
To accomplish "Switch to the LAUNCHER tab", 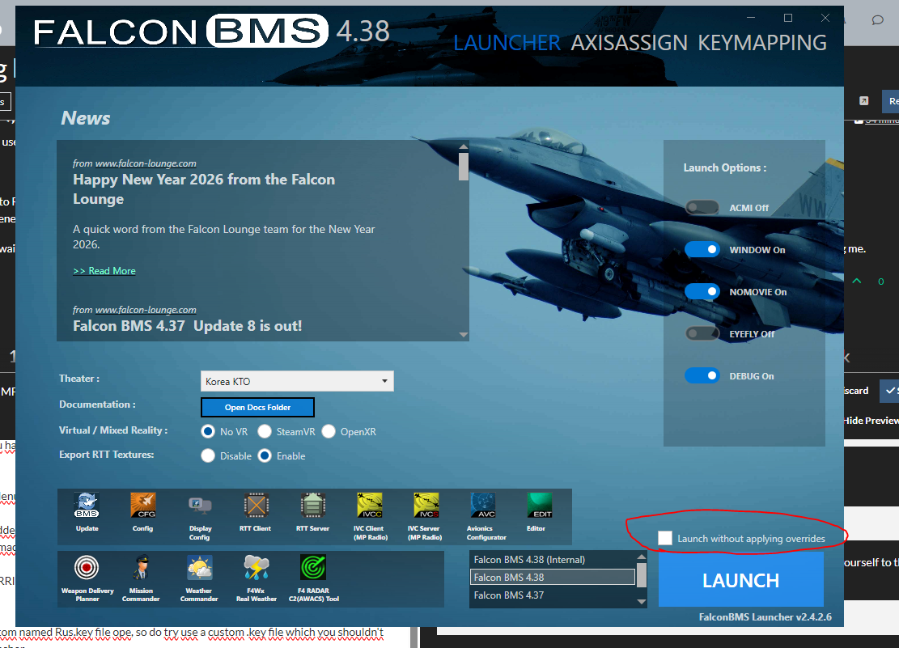I will pos(507,43).
